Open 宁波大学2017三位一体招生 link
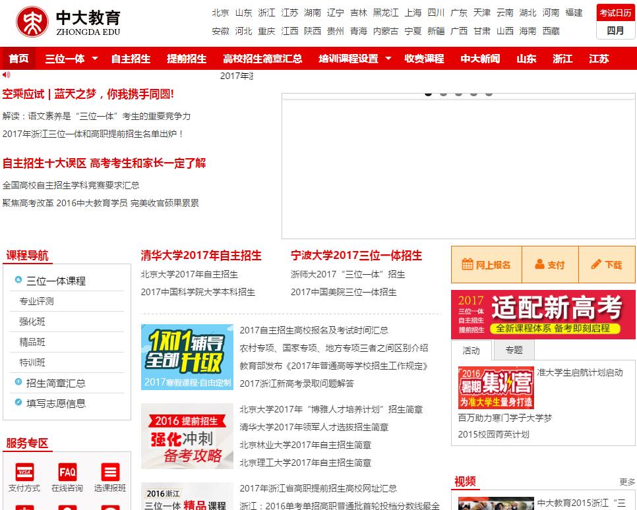Screen dimensions: 637x510 pyautogui.click(x=356, y=256)
